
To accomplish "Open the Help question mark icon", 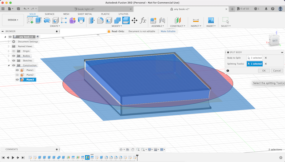I will point(273,9).
